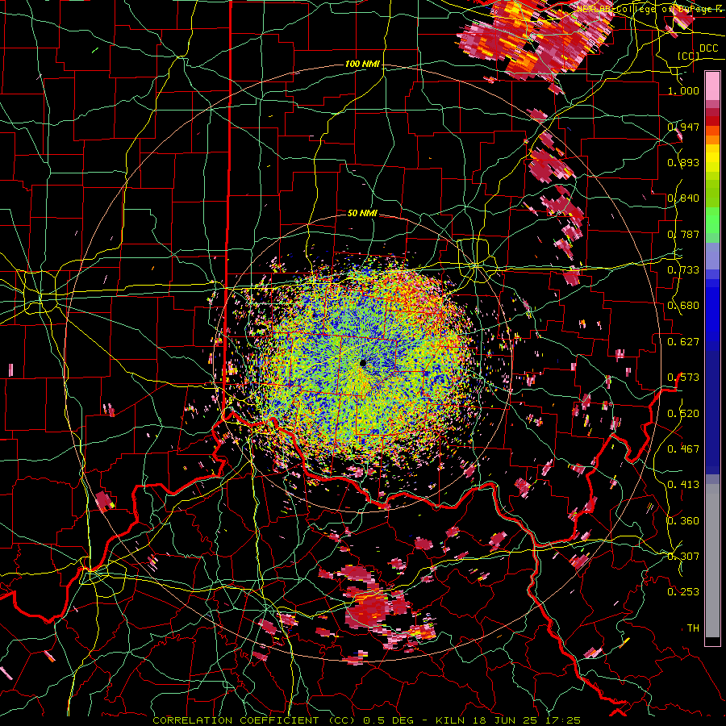The width and height of the screenshot is (726, 726).
Task: Click the 0.307 legend value
Action: [683, 556]
